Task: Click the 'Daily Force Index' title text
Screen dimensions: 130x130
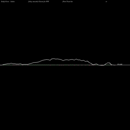Action: click(8, 2)
